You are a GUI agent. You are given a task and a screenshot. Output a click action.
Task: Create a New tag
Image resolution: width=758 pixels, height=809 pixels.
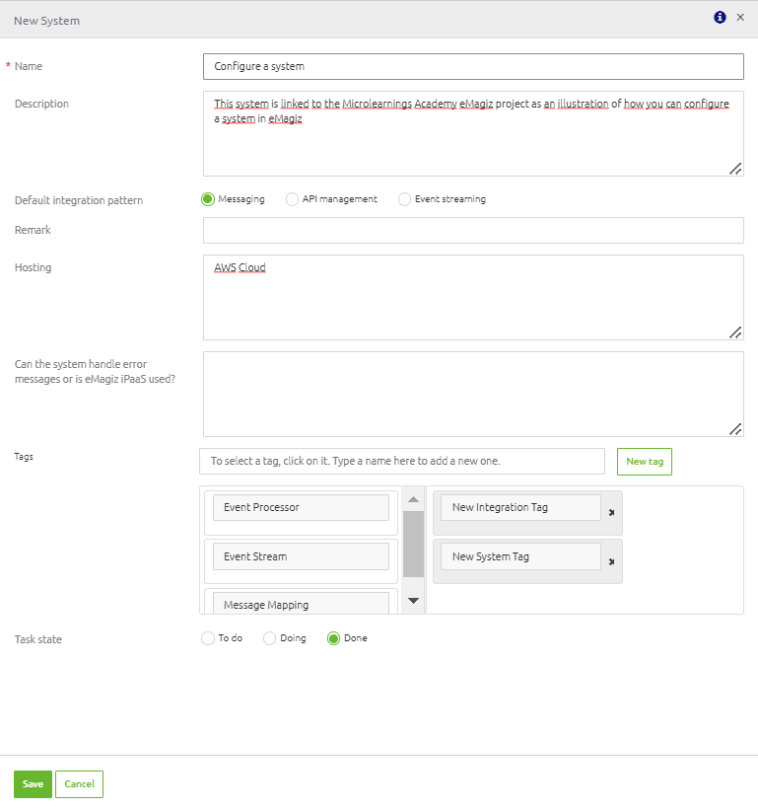point(644,460)
